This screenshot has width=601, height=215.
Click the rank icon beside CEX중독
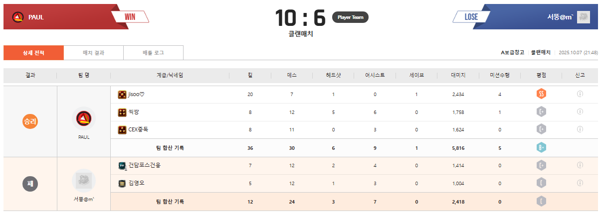pos(122,130)
